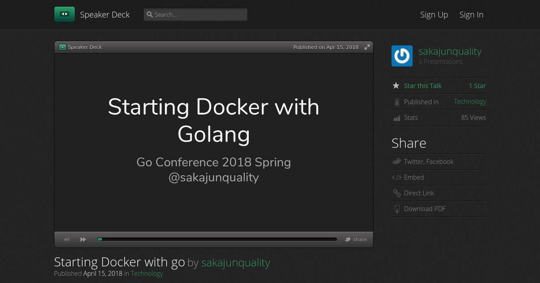Select 'April 15, 2018' date text
Image resolution: width=540 pixels, height=283 pixels.
[103, 274]
